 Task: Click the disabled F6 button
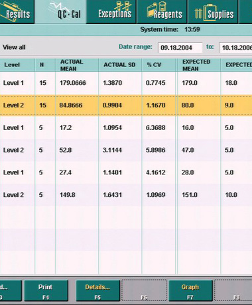point(144,290)
